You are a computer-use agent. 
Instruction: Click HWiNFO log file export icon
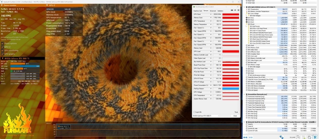304,137
